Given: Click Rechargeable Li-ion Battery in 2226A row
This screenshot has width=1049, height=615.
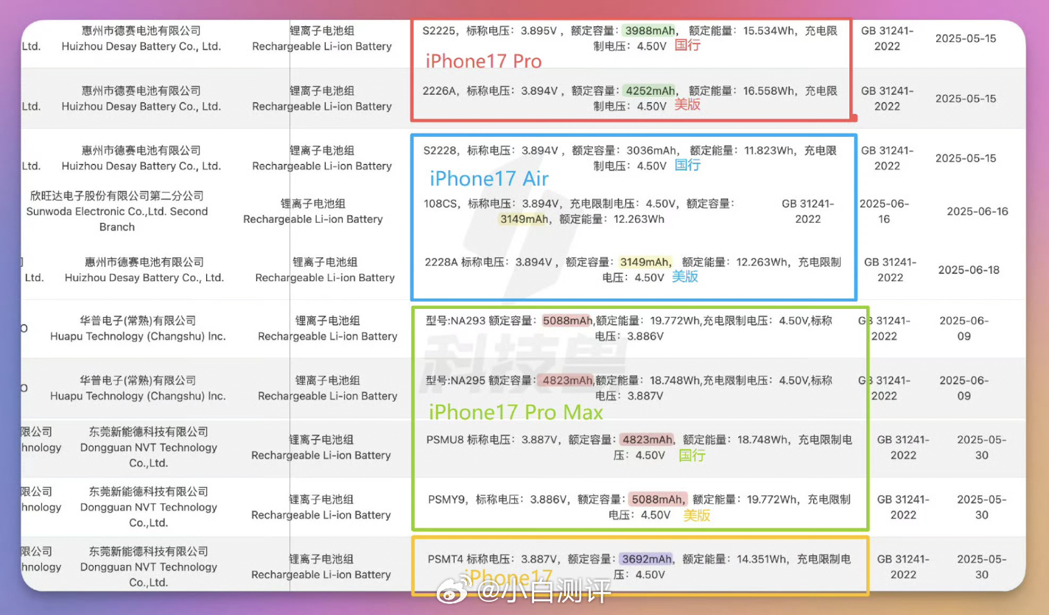Looking at the screenshot, I should [x=322, y=106].
